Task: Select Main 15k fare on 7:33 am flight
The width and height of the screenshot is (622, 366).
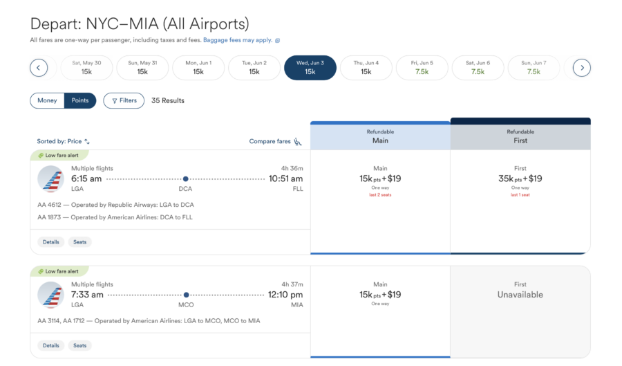Action: coord(380,311)
